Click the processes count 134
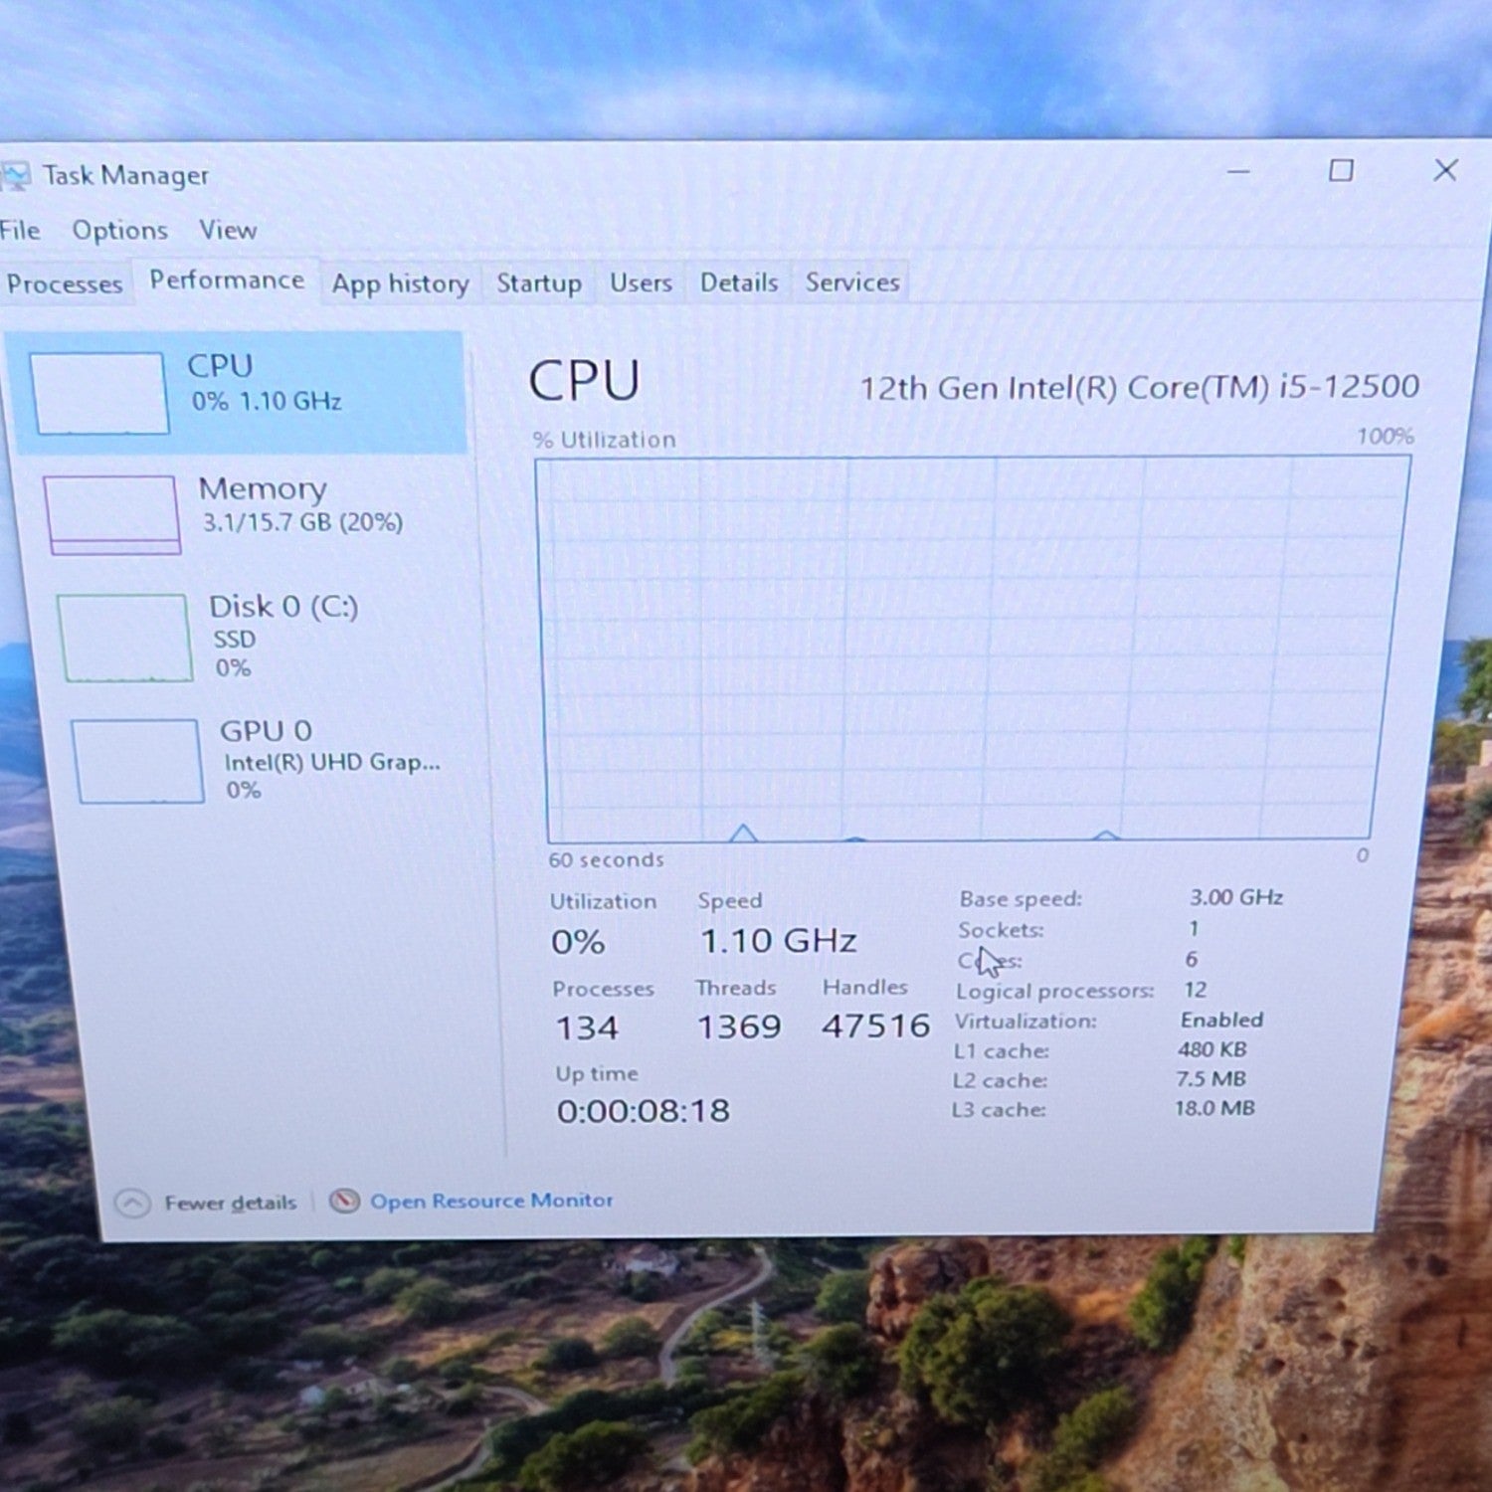The height and width of the screenshot is (1492, 1492). [x=587, y=1027]
